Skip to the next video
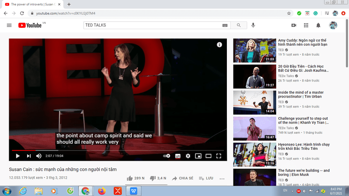This screenshot has width=349, height=196. pyautogui.click(x=29, y=156)
